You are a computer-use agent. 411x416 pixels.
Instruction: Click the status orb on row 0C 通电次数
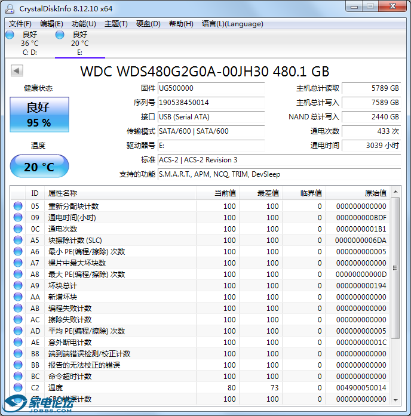[x=18, y=229]
